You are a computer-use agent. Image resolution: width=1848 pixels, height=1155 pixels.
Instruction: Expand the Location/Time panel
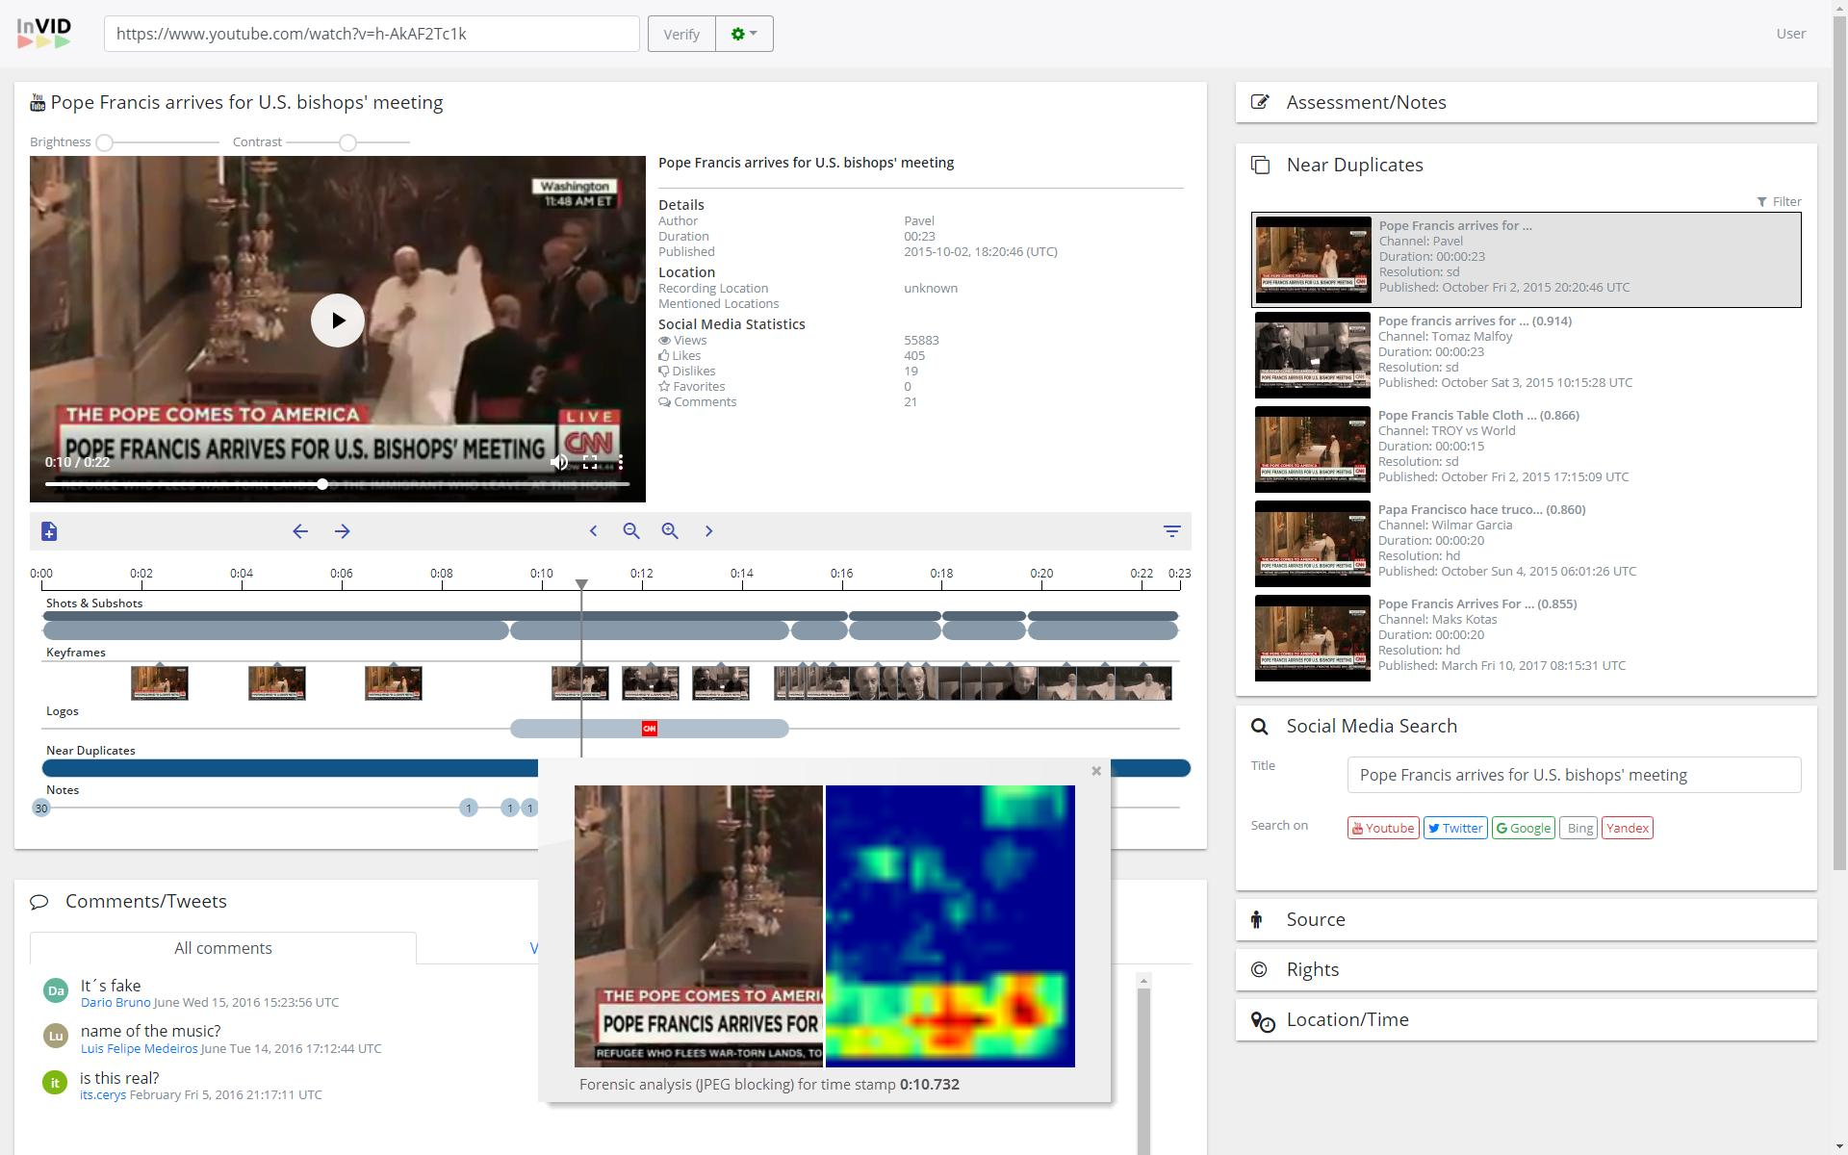coord(1347,1019)
